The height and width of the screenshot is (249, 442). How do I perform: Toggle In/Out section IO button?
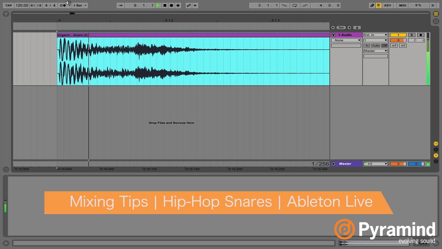[436, 144]
